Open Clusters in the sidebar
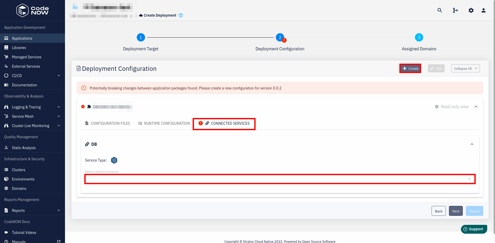The width and height of the screenshot is (495, 243). click(32, 170)
